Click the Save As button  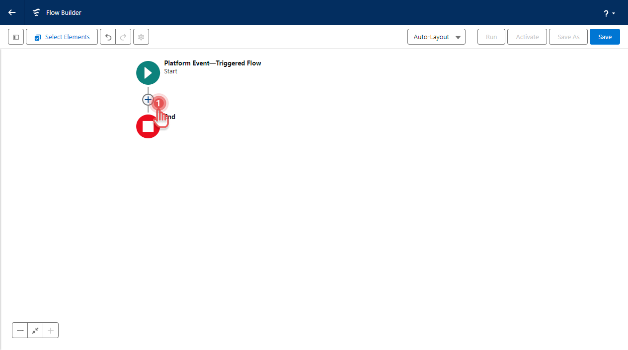coord(568,37)
